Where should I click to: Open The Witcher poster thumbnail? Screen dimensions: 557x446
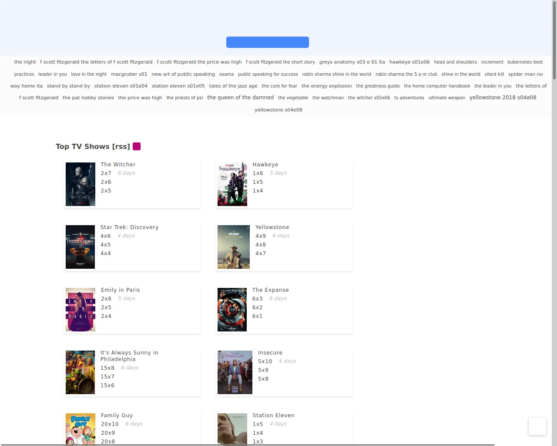click(81, 184)
